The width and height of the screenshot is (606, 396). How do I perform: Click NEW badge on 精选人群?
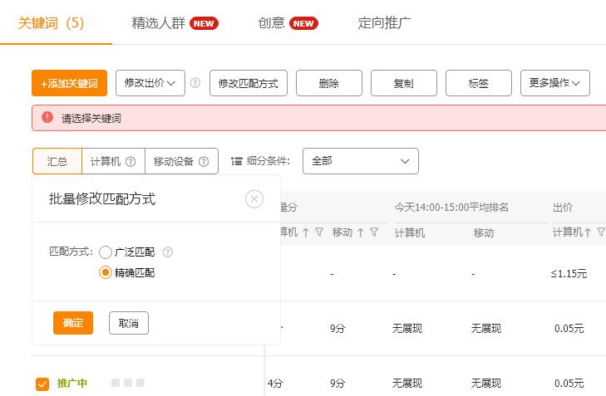click(x=204, y=23)
